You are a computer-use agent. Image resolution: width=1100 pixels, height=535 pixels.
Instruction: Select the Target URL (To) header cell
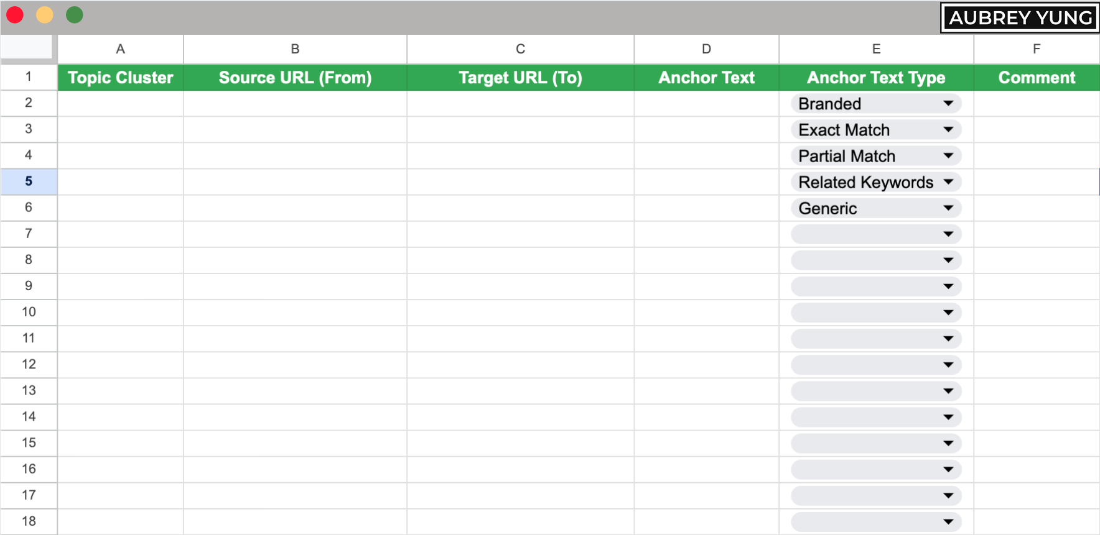(x=520, y=77)
